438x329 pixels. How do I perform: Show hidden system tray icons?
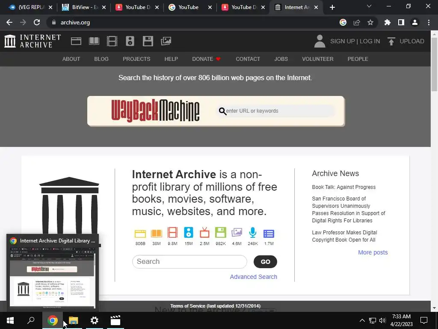point(362,320)
